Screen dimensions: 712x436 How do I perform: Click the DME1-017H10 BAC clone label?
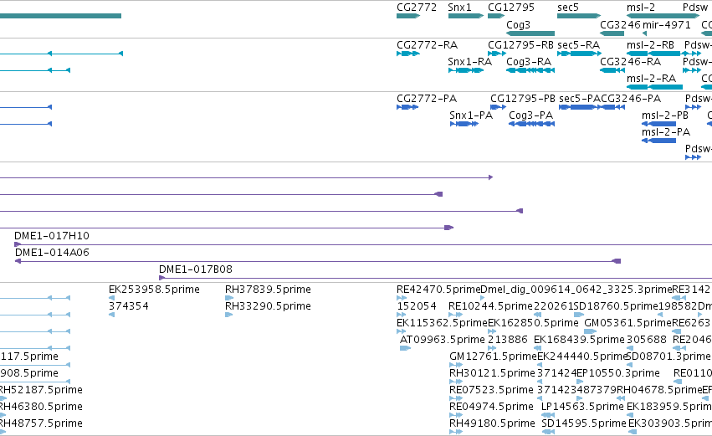tap(52, 236)
